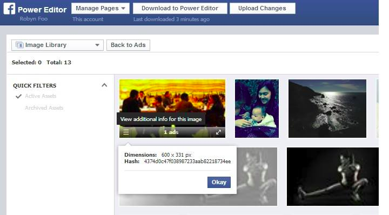Image resolution: width=389 pixels, height=215 pixels.
Task: Select the moonlit coastline image thumbnail
Action: 327,109
